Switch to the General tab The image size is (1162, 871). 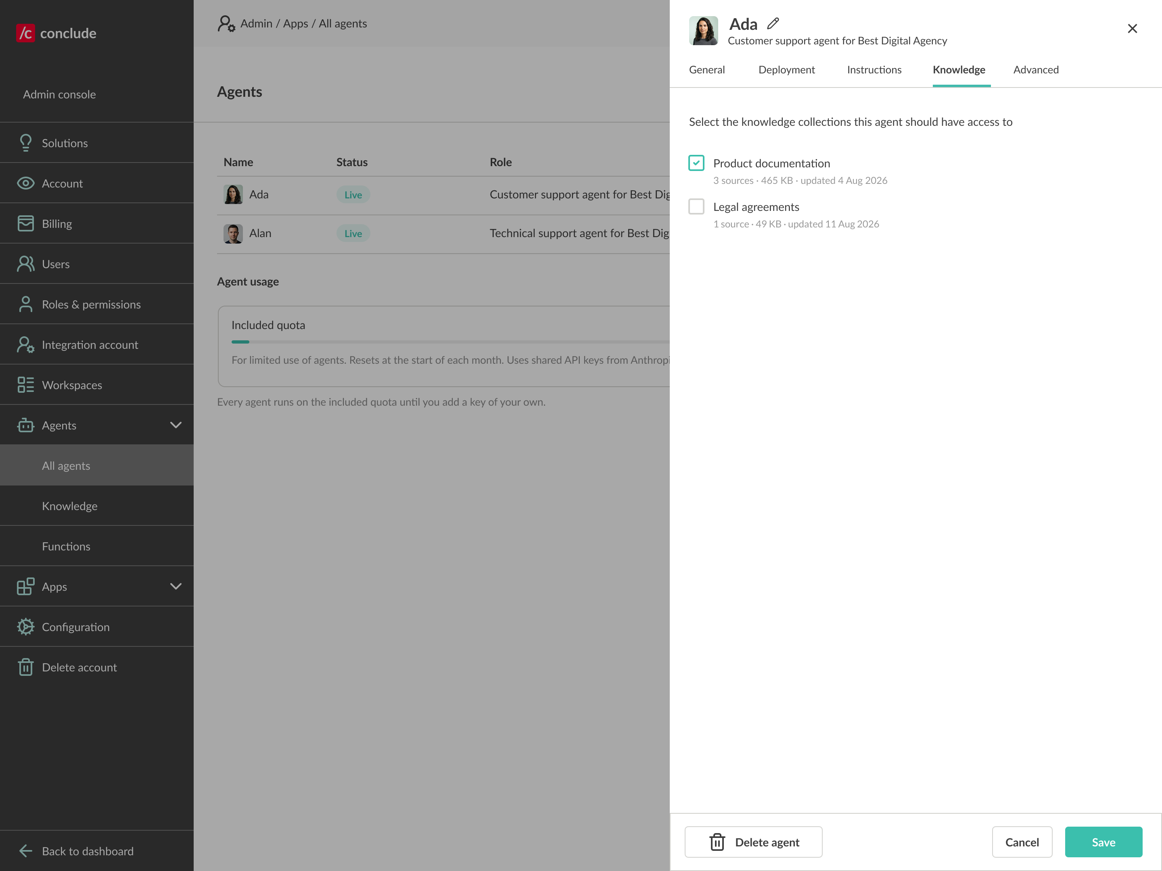(x=707, y=70)
